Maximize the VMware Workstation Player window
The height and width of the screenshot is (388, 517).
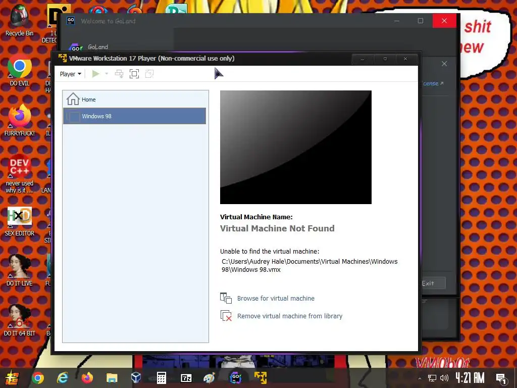click(x=385, y=59)
